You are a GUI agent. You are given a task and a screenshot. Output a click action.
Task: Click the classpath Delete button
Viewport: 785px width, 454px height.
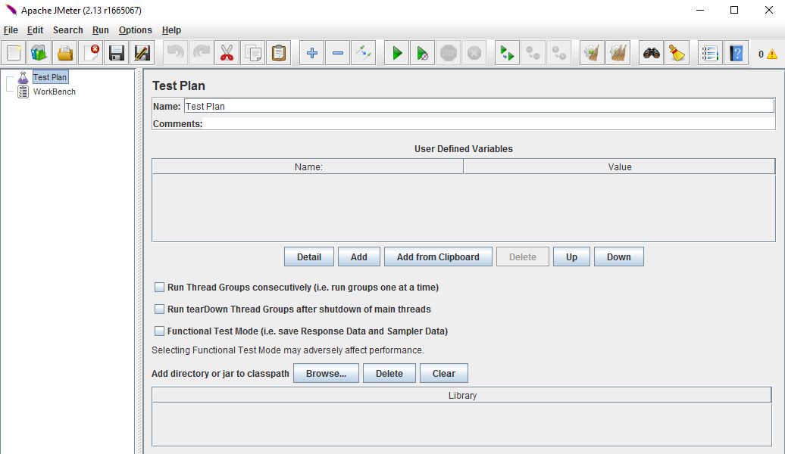pos(389,373)
